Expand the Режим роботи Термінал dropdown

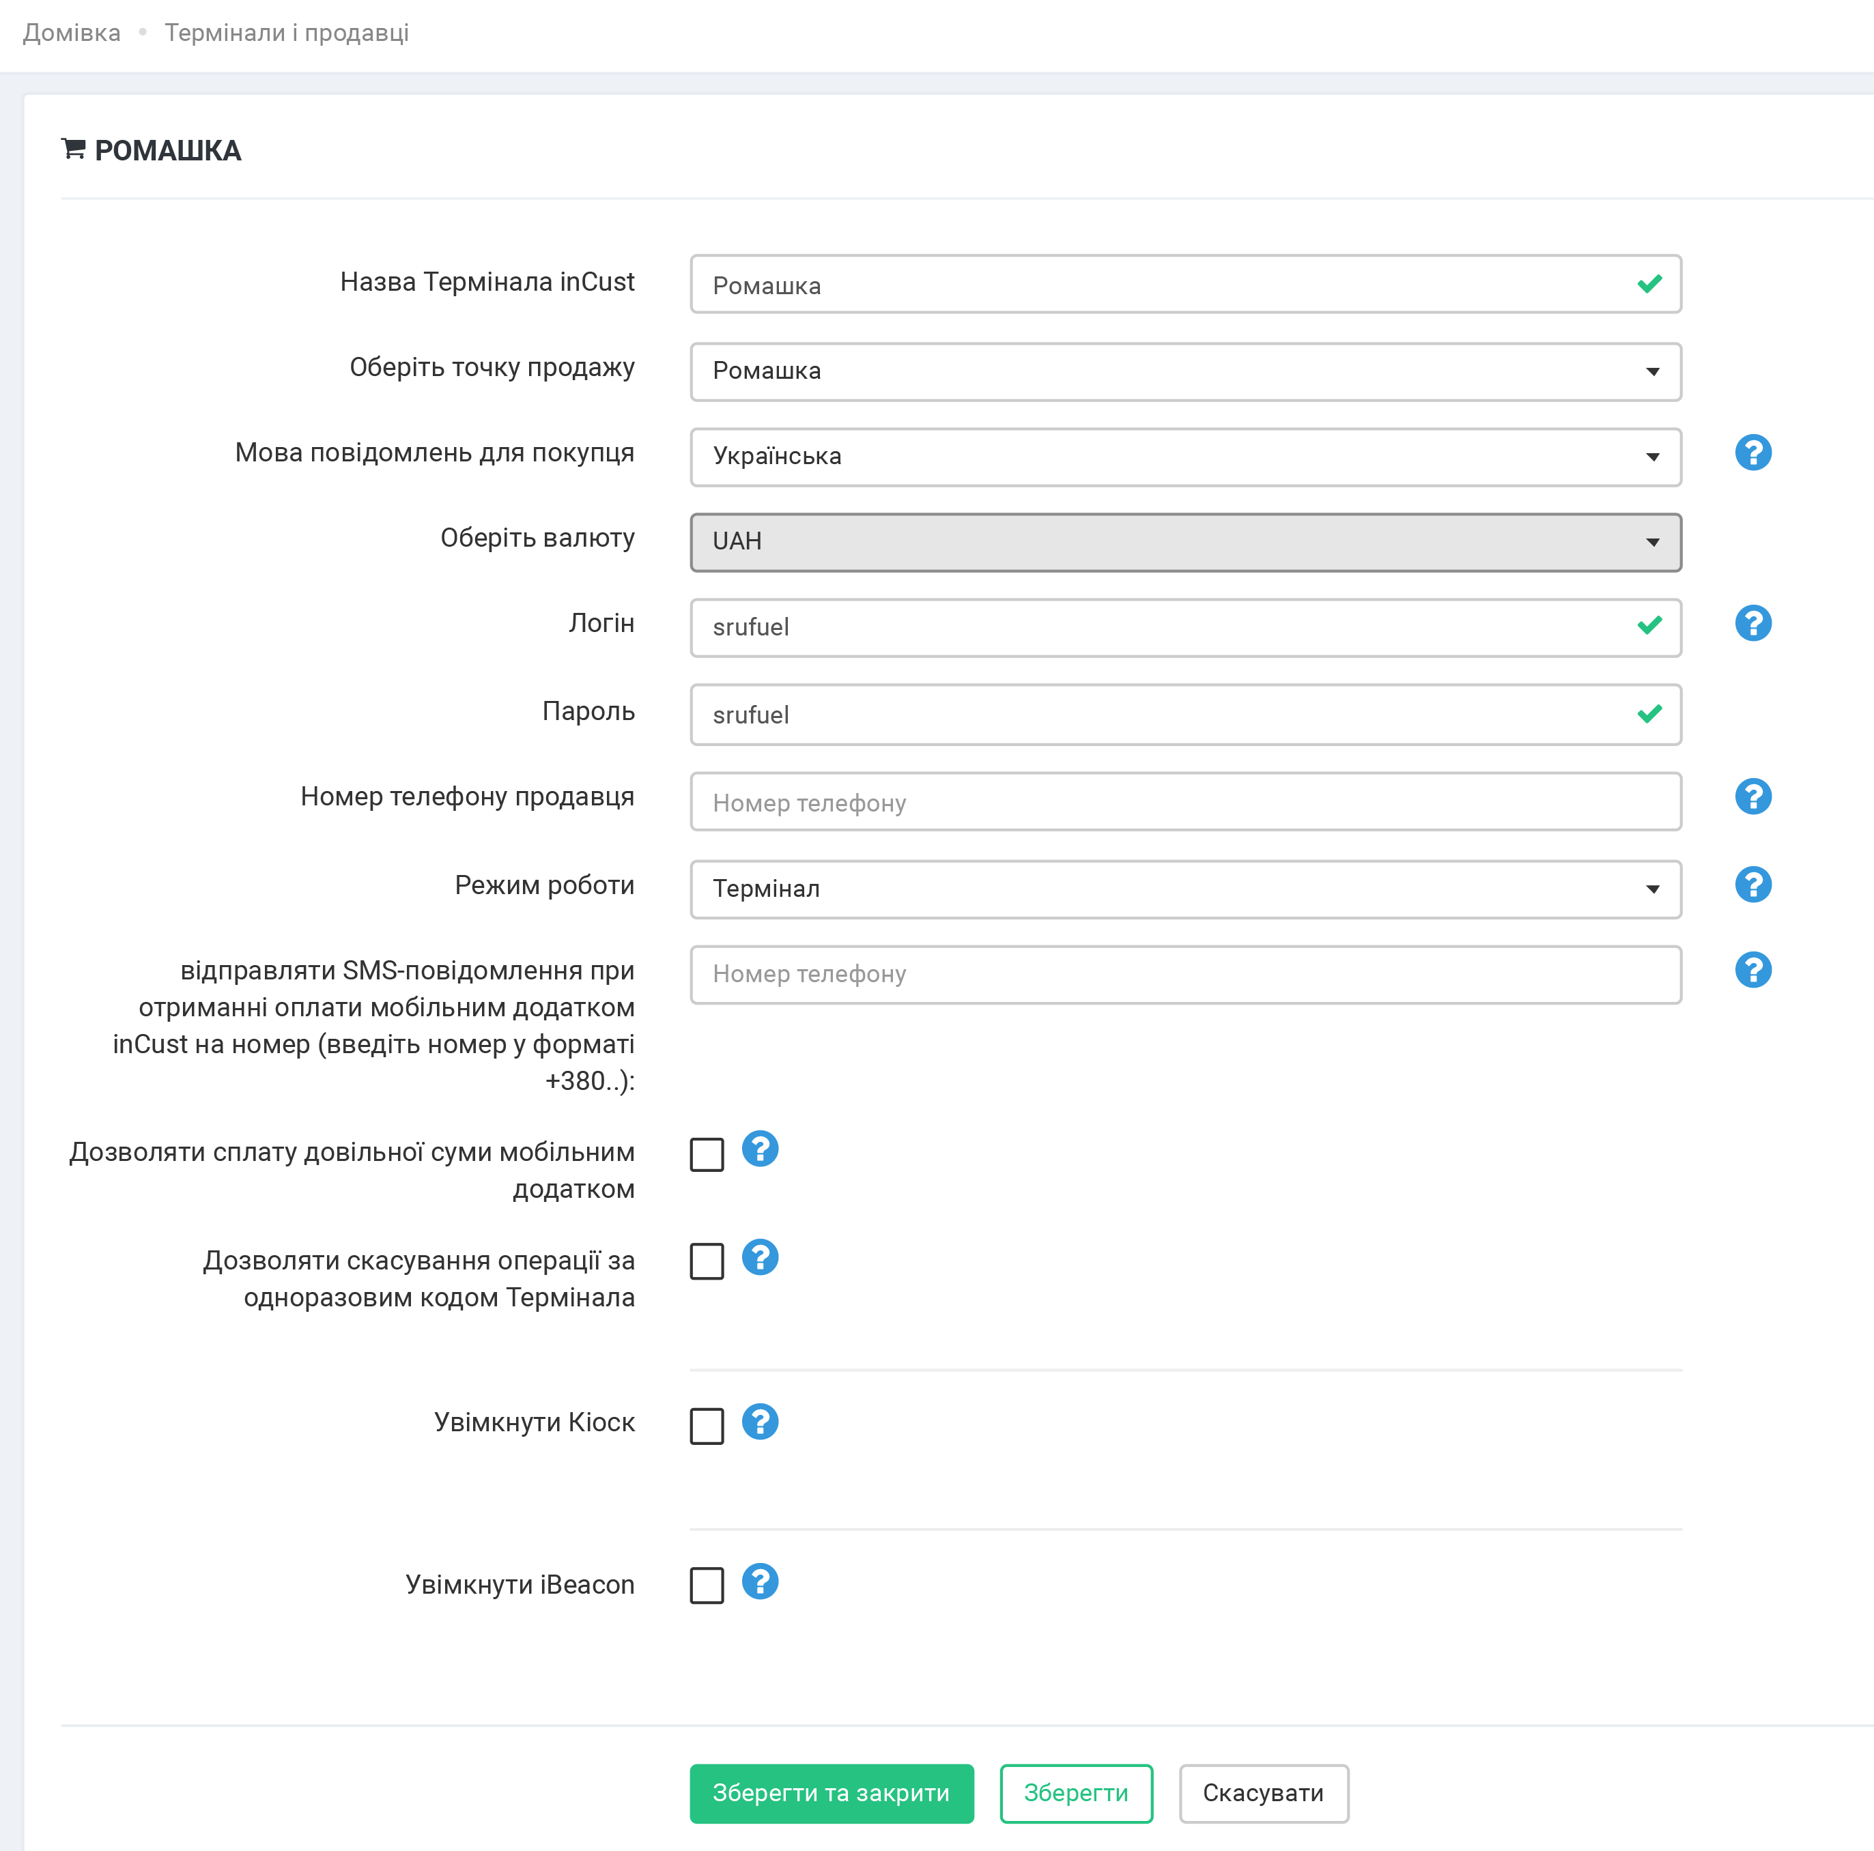[1184, 889]
